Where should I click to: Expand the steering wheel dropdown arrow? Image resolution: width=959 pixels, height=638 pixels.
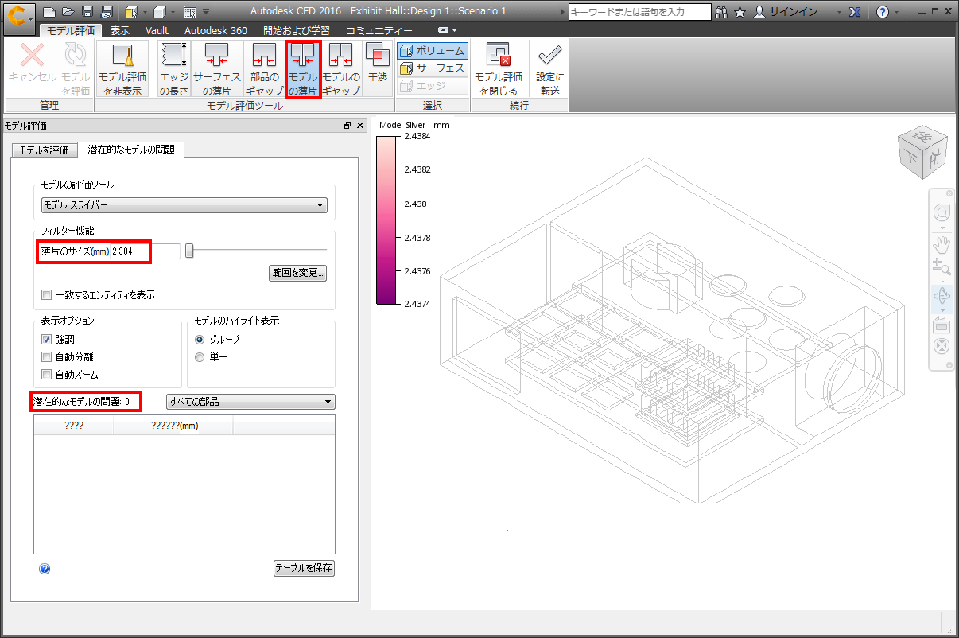[x=941, y=227]
